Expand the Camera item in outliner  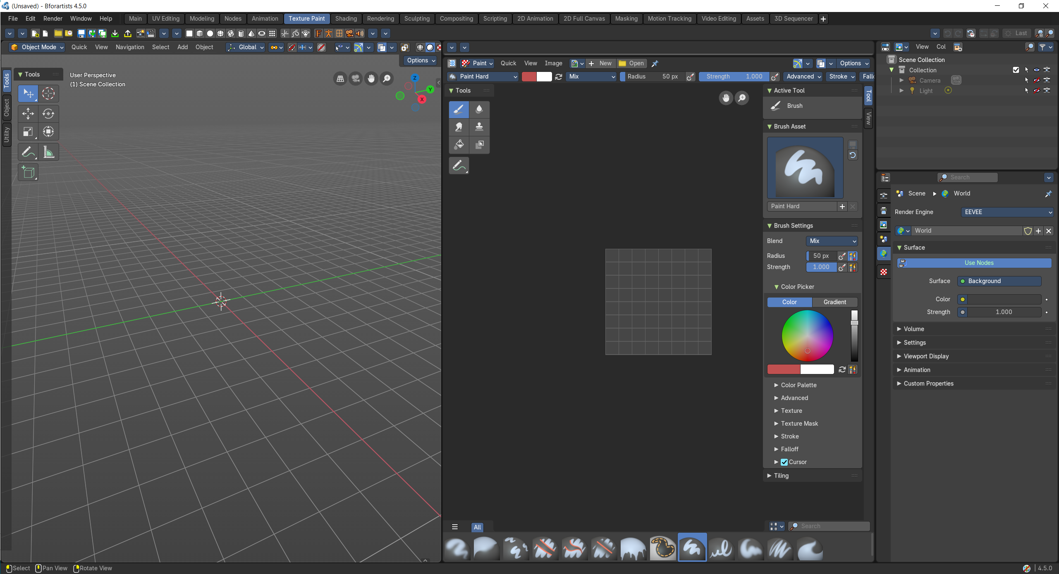[901, 80]
